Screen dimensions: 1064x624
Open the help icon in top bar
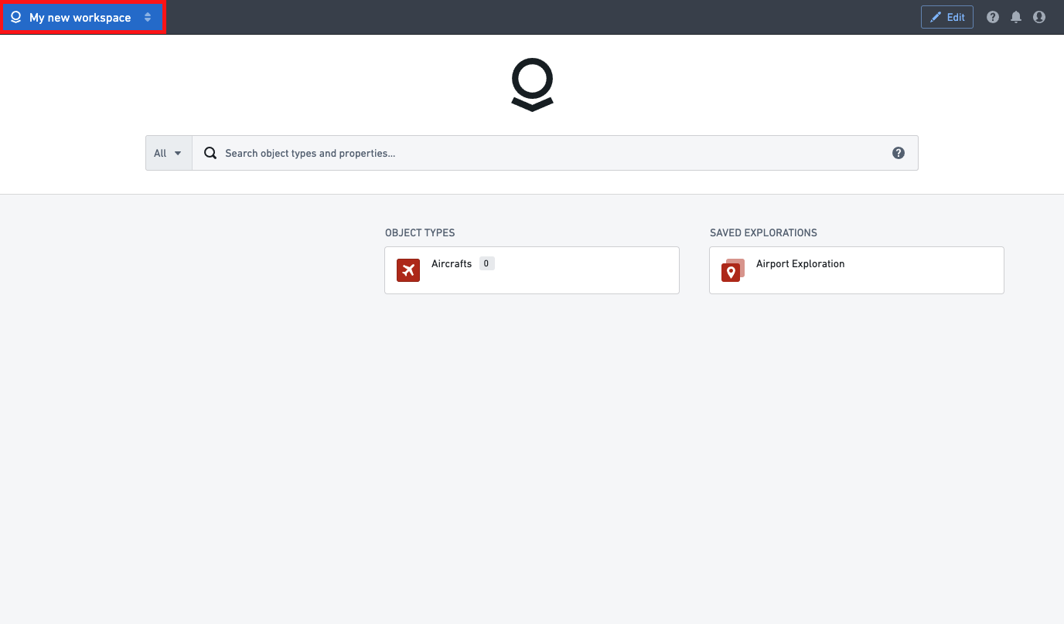(993, 17)
